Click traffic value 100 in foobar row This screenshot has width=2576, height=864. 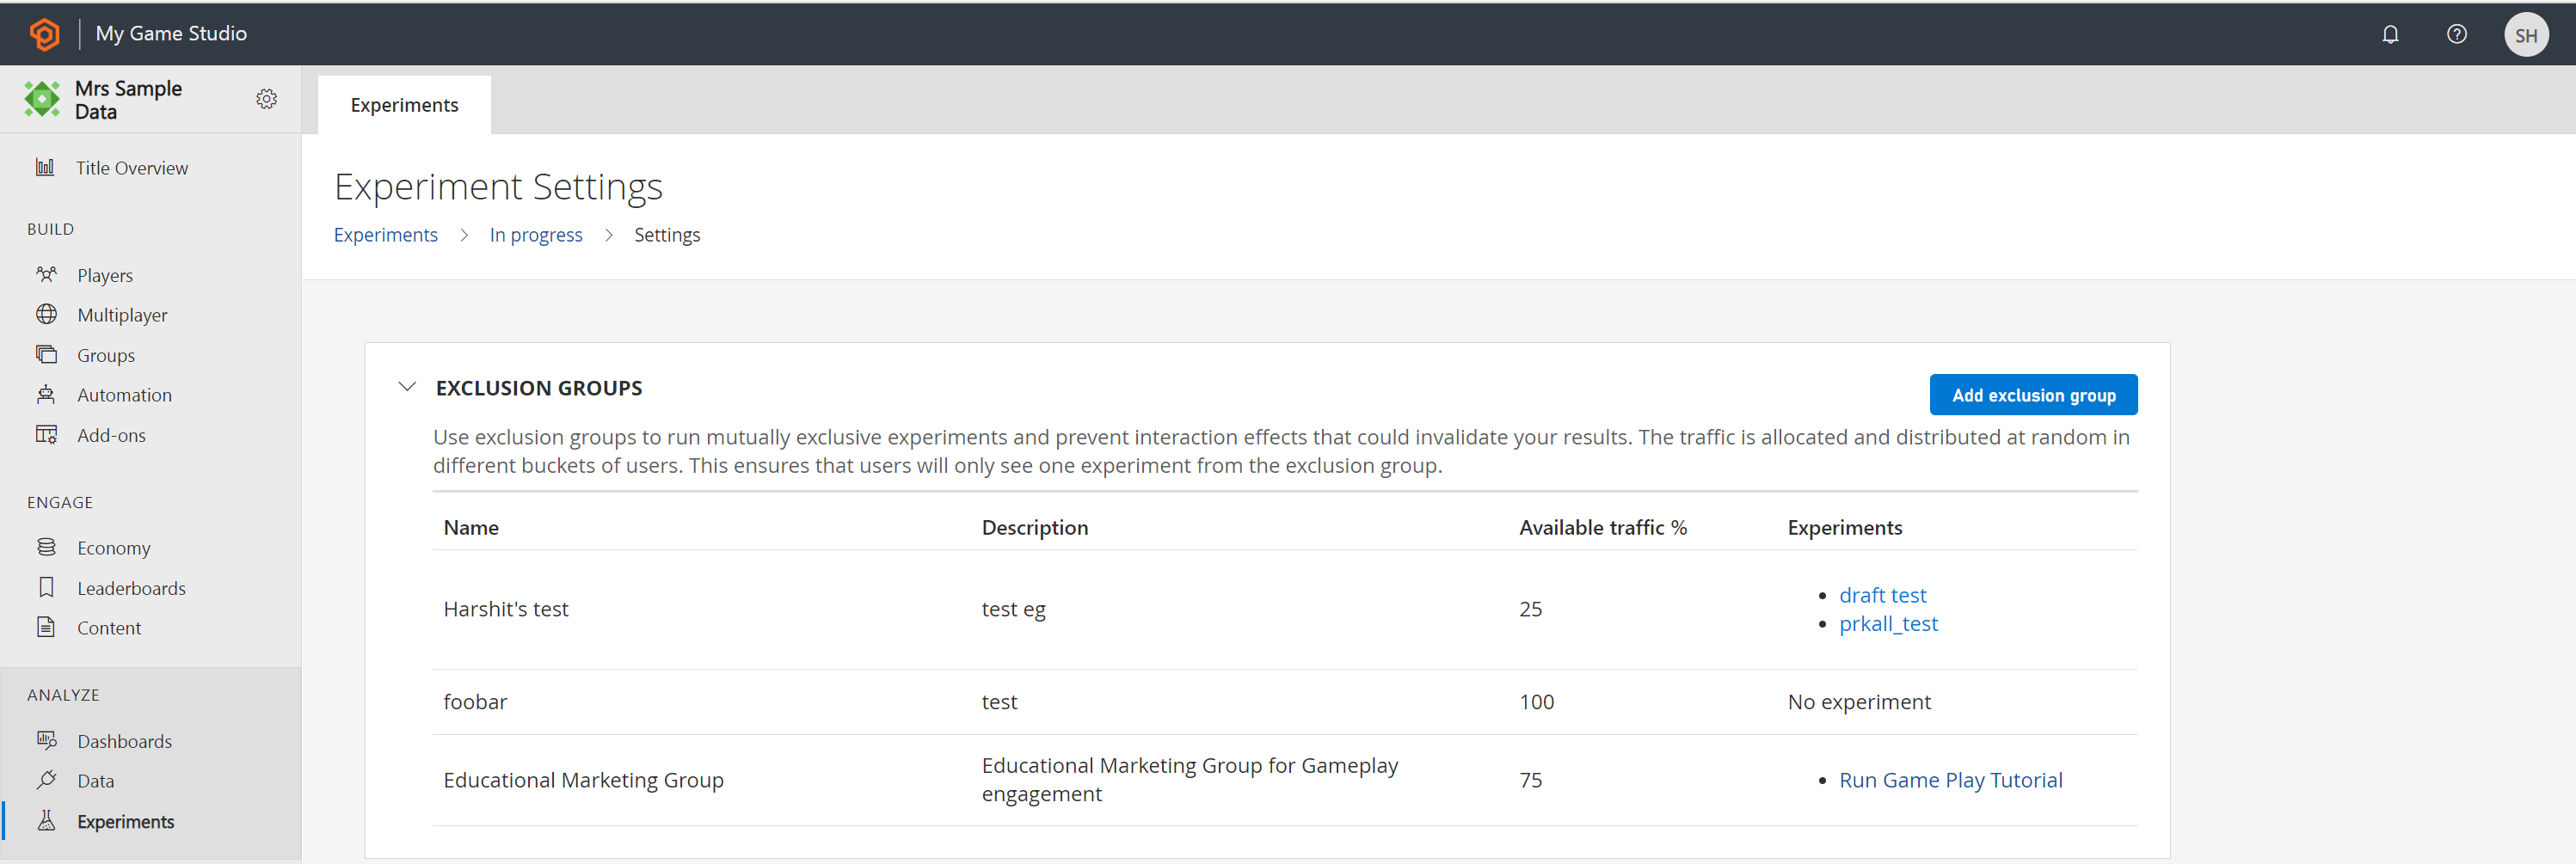pyautogui.click(x=1536, y=702)
